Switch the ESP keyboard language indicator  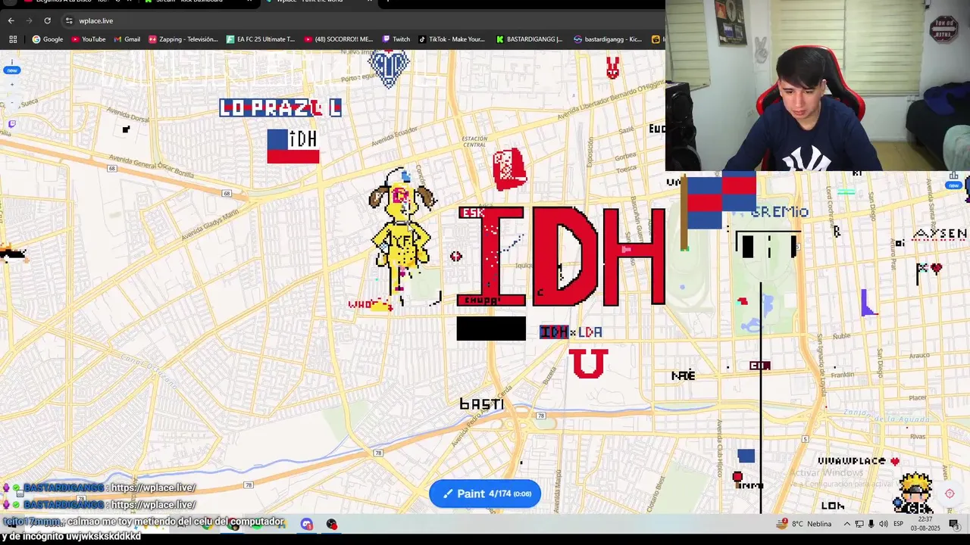click(x=899, y=524)
